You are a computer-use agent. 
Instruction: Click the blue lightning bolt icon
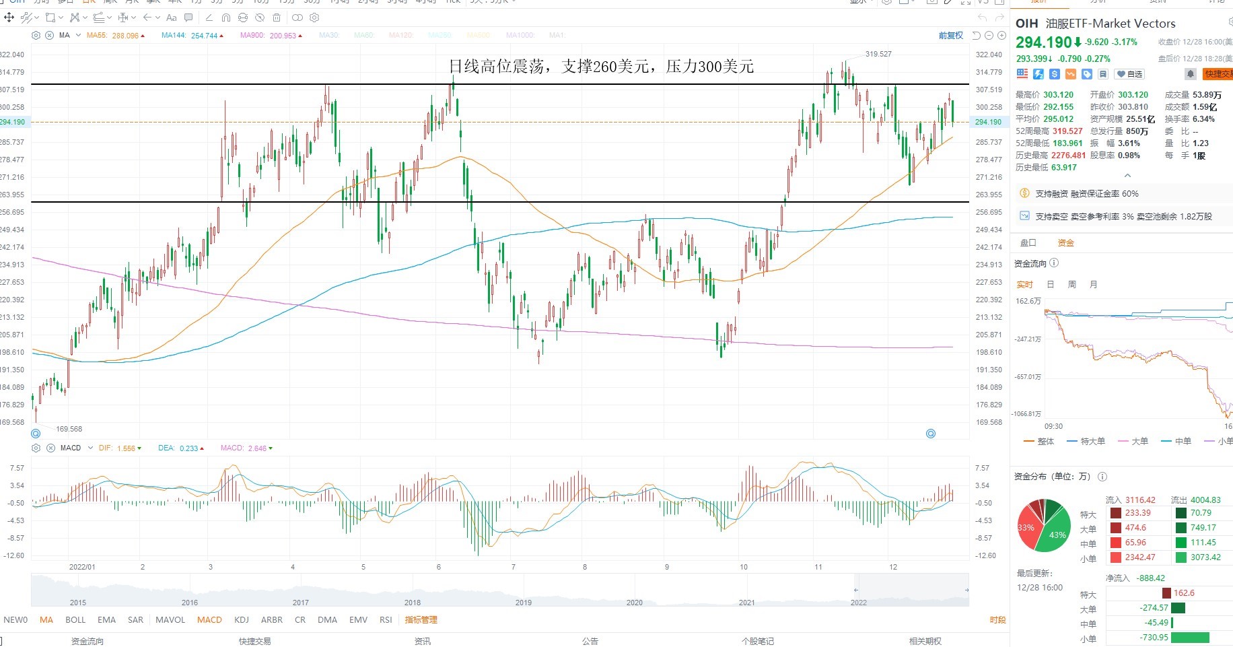click(1038, 73)
